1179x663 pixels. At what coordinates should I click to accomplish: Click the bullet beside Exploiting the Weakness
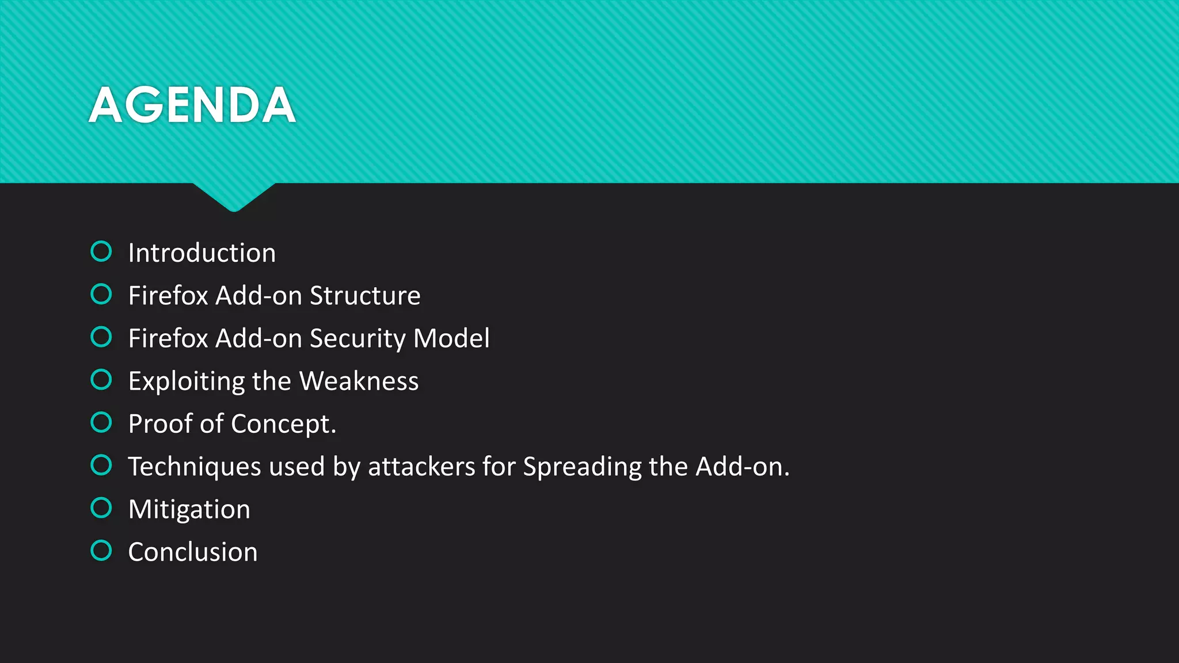click(101, 380)
